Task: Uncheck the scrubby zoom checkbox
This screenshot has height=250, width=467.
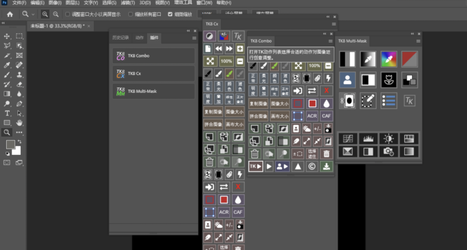Action: [170, 14]
